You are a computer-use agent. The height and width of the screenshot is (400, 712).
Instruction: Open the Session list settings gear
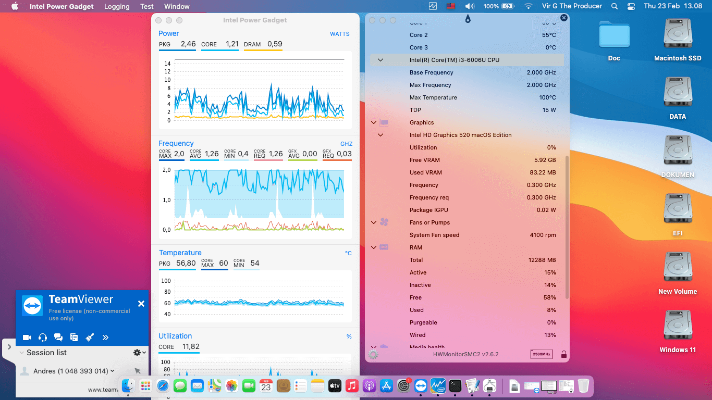[136, 352]
